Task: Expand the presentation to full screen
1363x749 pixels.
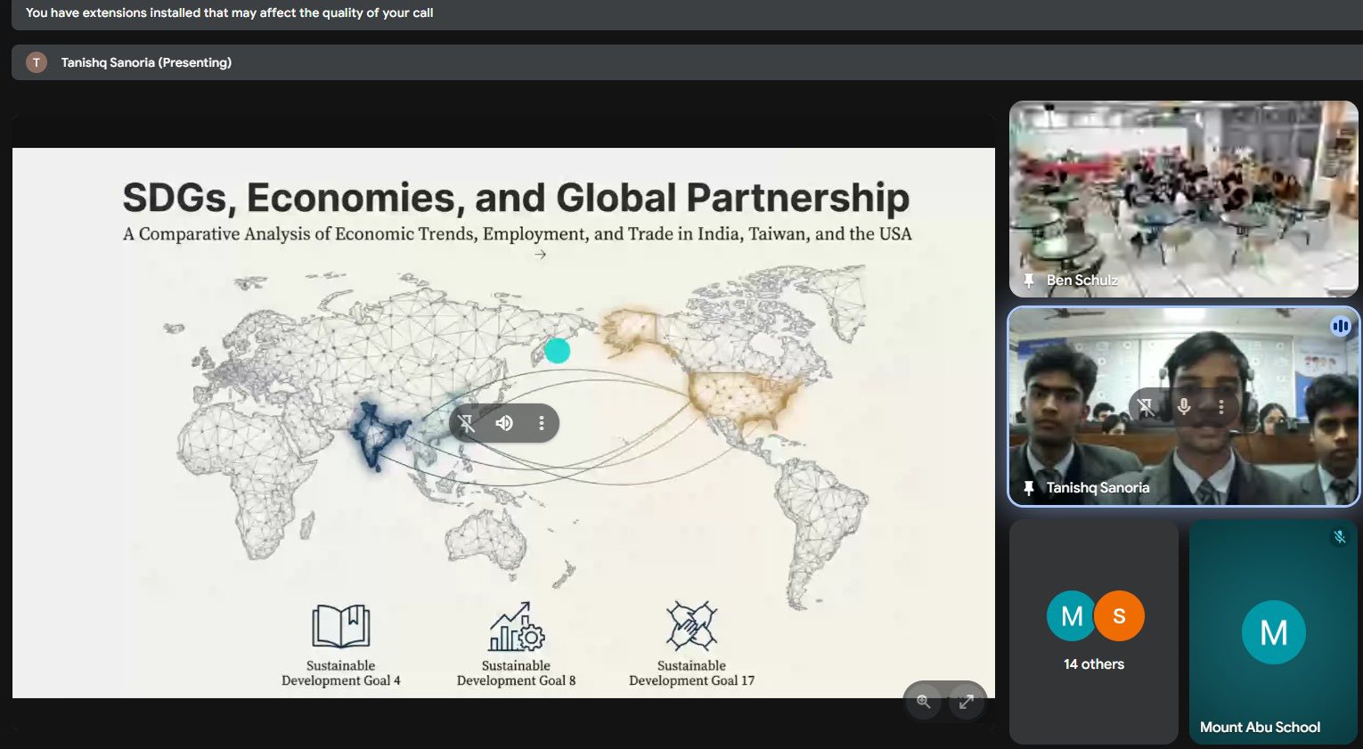Action: [x=966, y=702]
